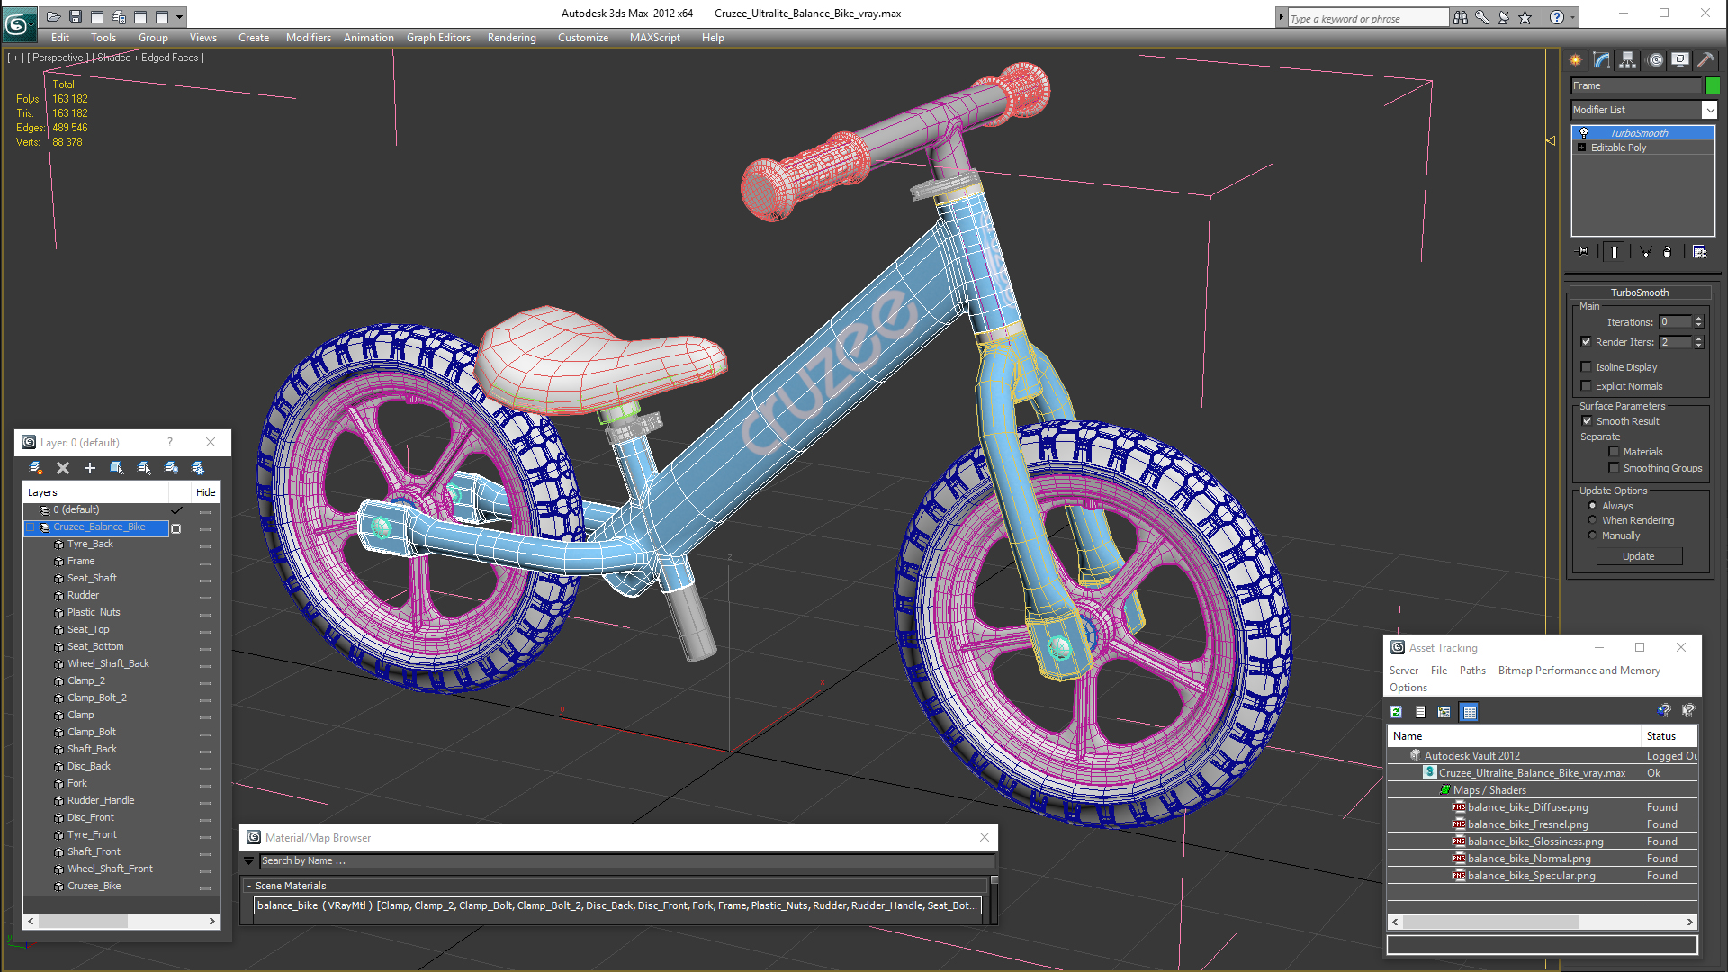Click Shaded + Edged Faces viewport label

[148, 58]
